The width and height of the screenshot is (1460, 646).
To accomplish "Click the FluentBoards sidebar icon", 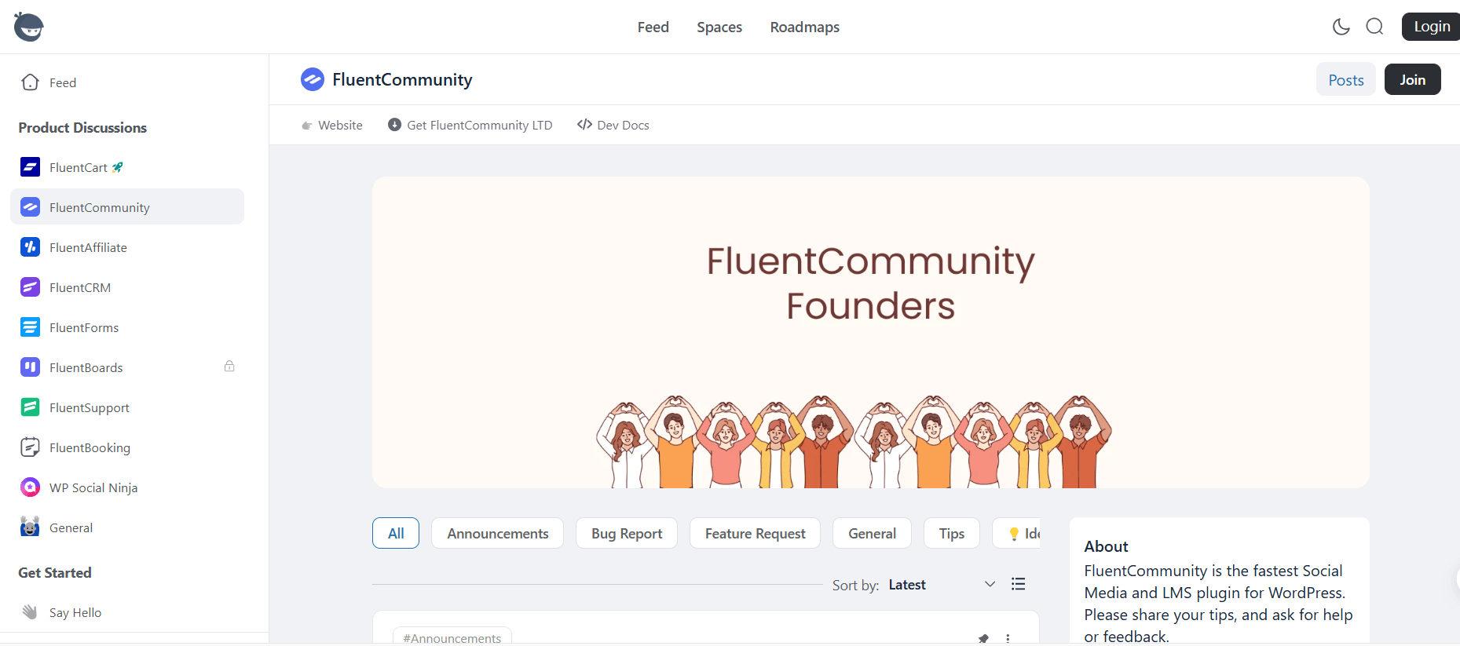I will pyautogui.click(x=30, y=367).
